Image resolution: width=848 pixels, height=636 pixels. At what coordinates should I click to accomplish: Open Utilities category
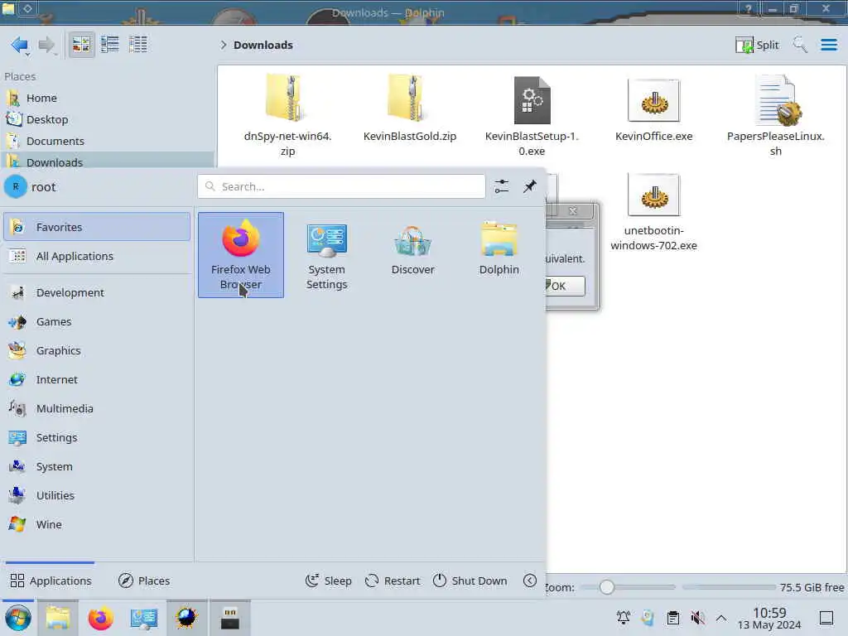click(x=97, y=495)
